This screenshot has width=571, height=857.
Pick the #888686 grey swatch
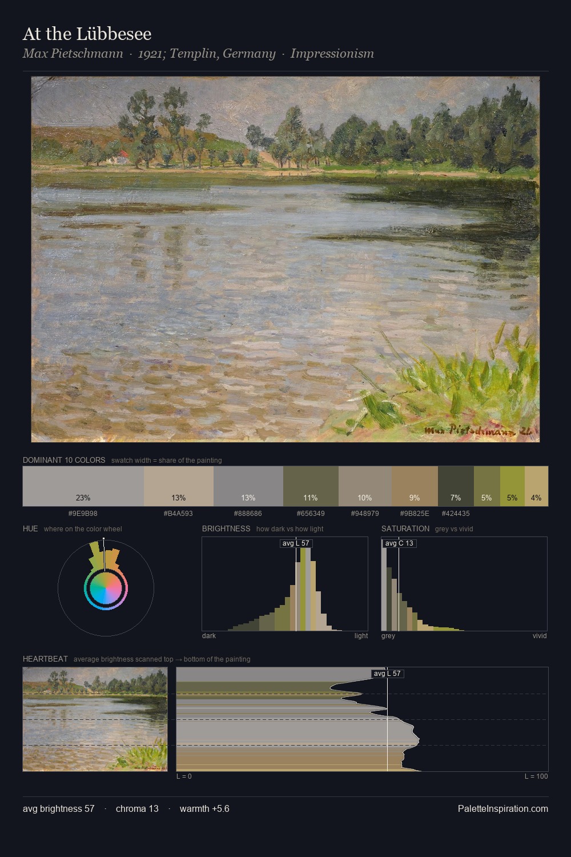click(x=248, y=486)
